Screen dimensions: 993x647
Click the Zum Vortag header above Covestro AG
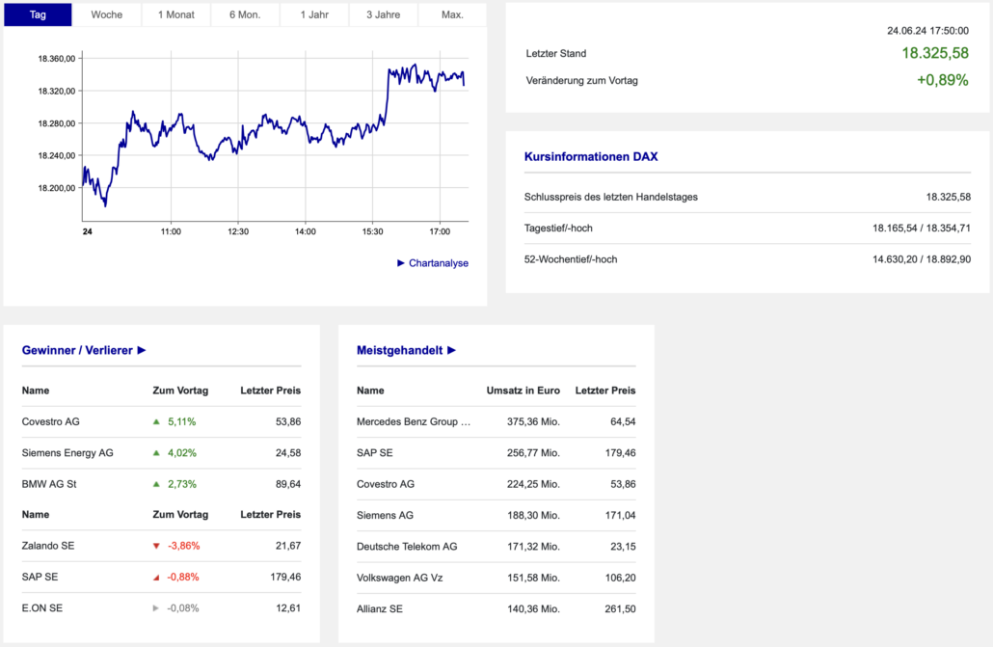(180, 391)
